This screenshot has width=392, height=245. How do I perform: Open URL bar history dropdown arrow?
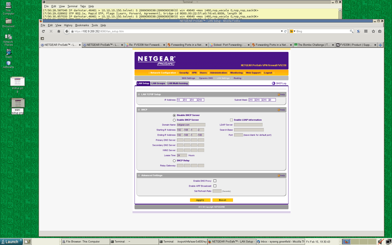(x=281, y=31)
